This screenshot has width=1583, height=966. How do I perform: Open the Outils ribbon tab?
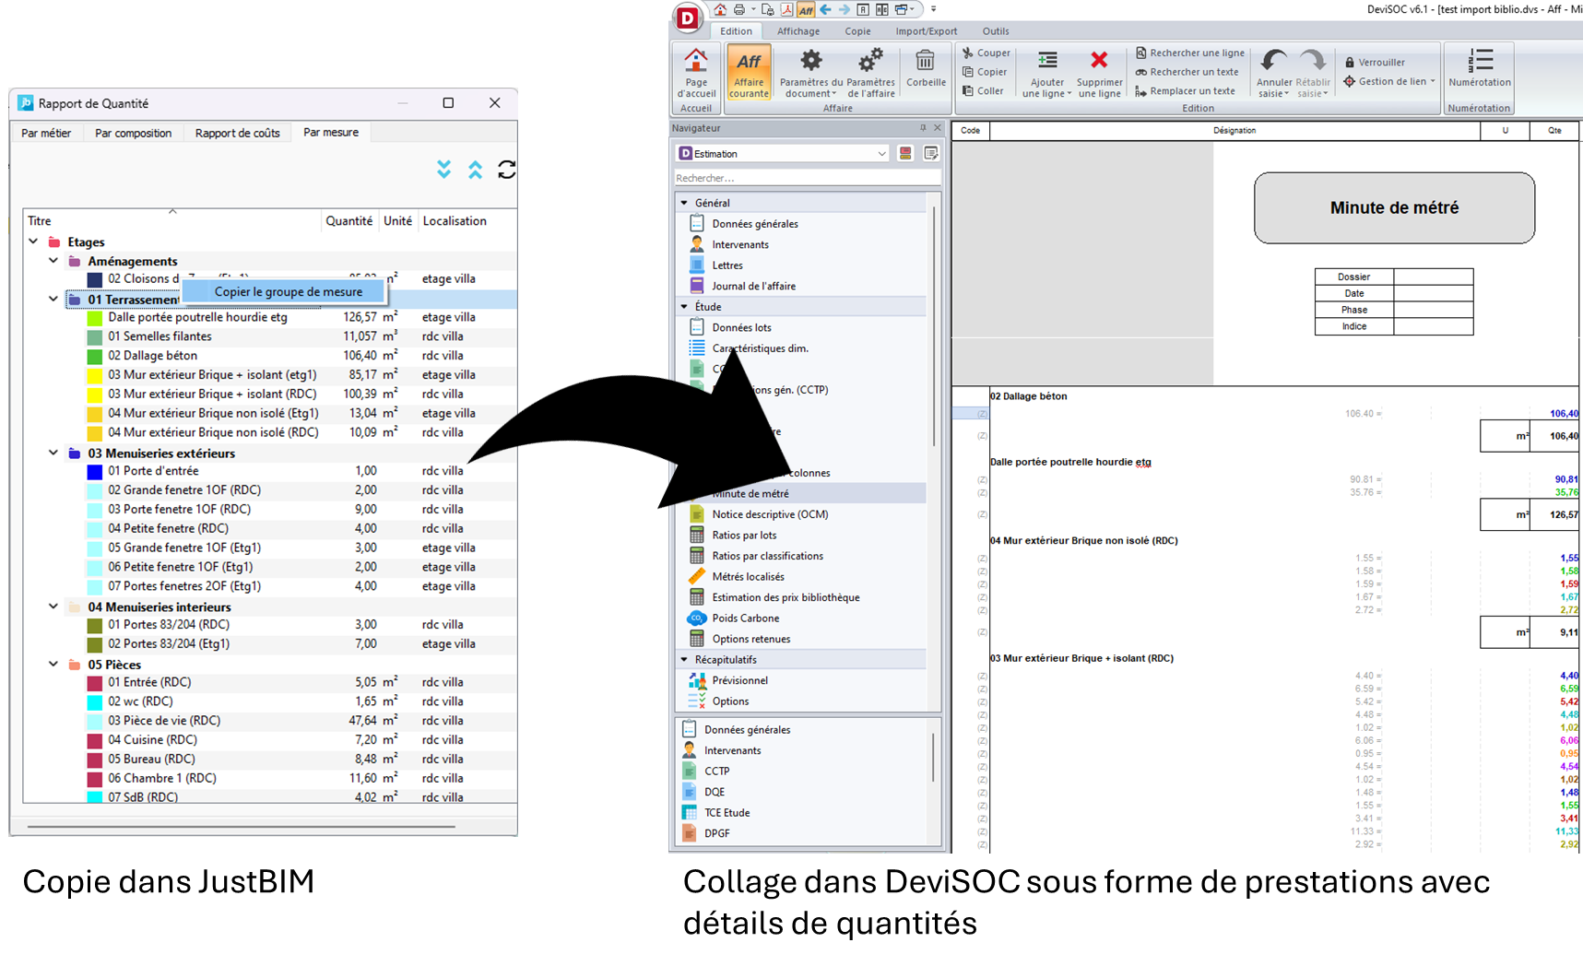click(996, 31)
